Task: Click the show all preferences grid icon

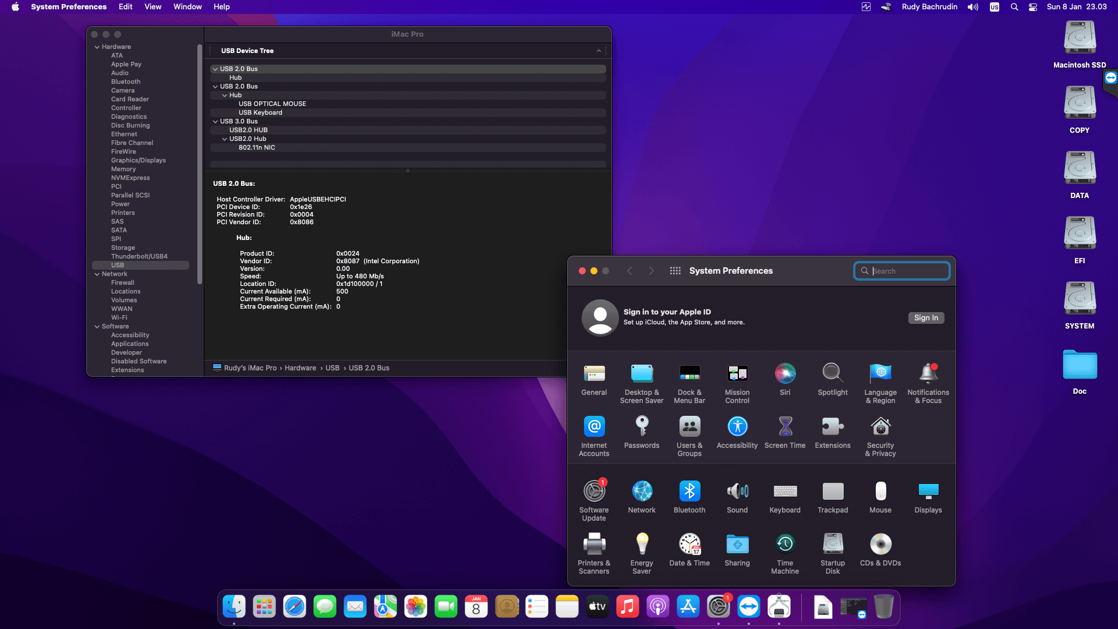Action: click(675, 271)
